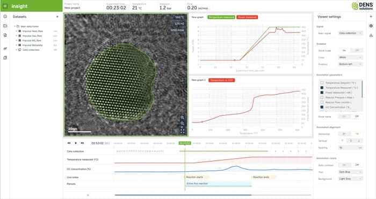Click the green Temperature measured graph tag
Viewport: 376px width, 199px height.
[221, 17]
